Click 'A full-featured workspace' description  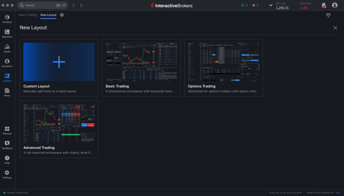coord(58,153)
